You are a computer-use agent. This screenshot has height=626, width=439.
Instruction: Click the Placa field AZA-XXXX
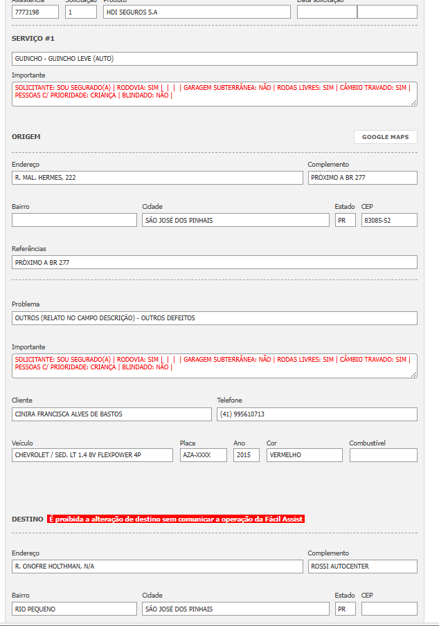click(x=204, y=455)
